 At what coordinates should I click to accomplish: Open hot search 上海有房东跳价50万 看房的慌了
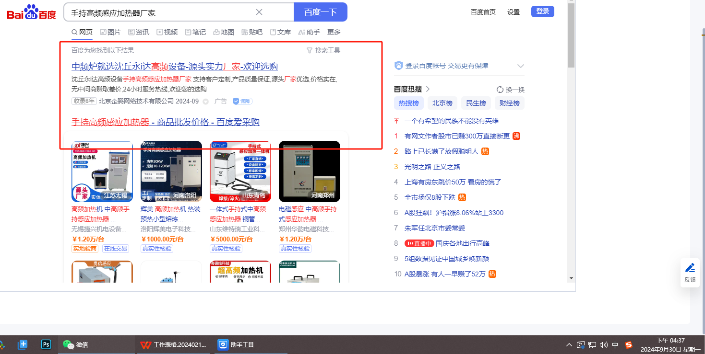tap(453, 182)
